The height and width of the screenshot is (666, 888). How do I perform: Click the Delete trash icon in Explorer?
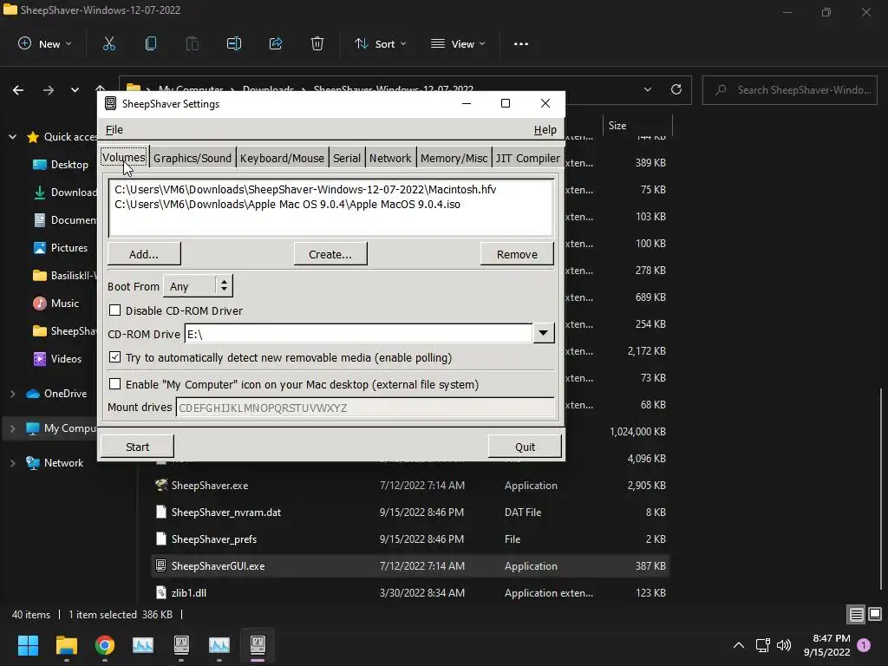317,43
